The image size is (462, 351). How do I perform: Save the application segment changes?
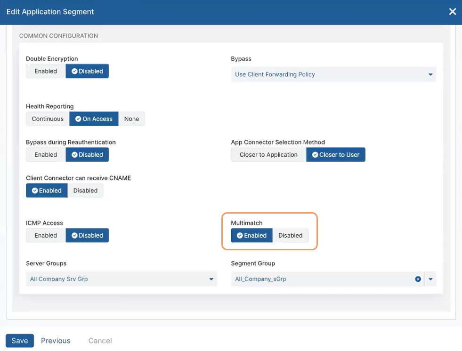coord(20,341)
